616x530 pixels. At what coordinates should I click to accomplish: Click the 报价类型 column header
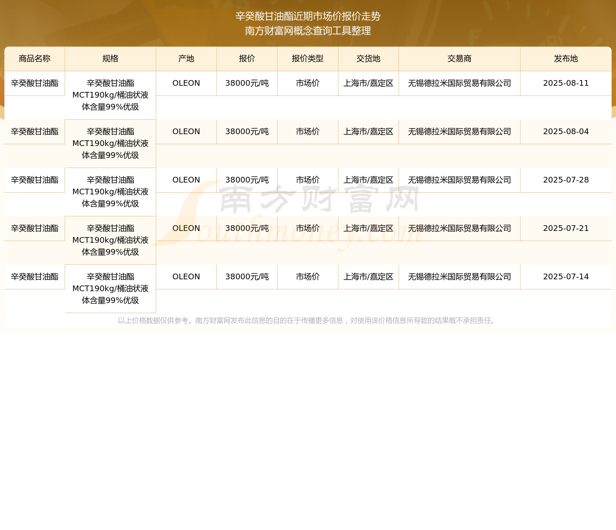308,59
